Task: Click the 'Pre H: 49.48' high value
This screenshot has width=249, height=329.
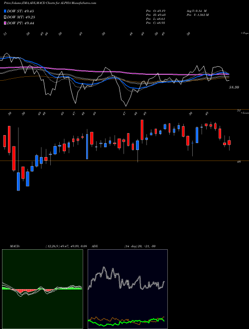Action: (156, 15)
